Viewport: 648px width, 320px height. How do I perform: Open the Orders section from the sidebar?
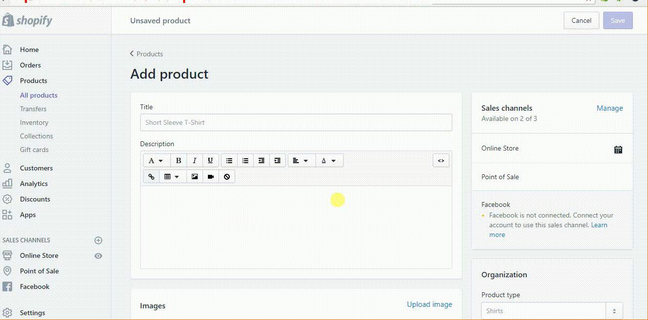click(x=30, y=65)
